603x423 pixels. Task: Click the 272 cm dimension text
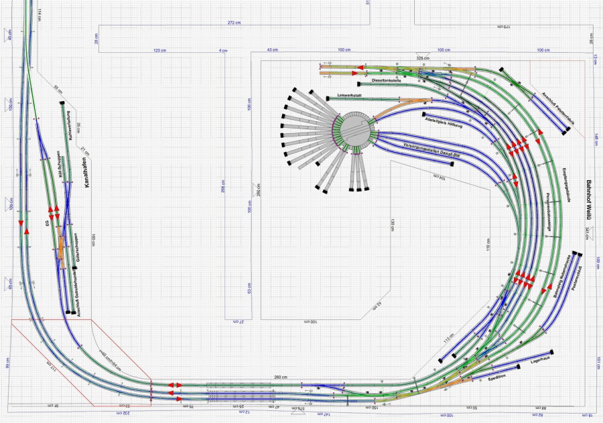pos(234,23)
